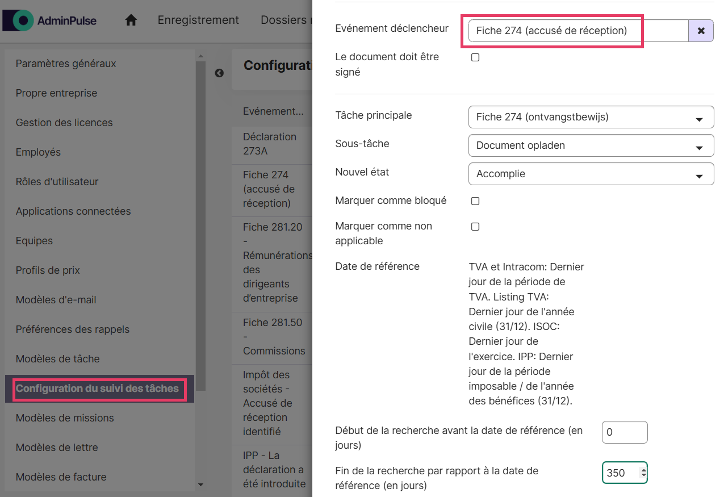Click the Evénement déclencheur input field
Viewport: 724px width, 497px height.
(577, 31)
